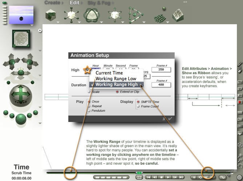Open the Render options triangle

(40, 123)
